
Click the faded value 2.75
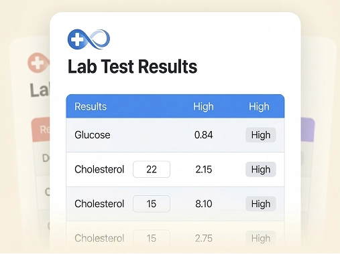(204, 239)
